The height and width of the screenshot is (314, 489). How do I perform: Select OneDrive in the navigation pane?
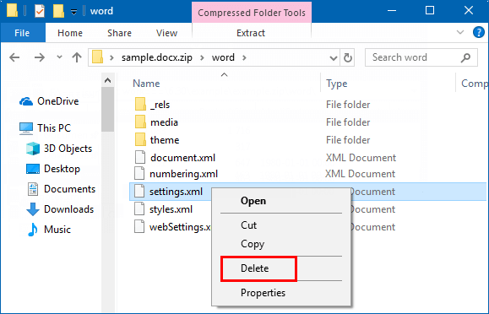coord(58,101)
